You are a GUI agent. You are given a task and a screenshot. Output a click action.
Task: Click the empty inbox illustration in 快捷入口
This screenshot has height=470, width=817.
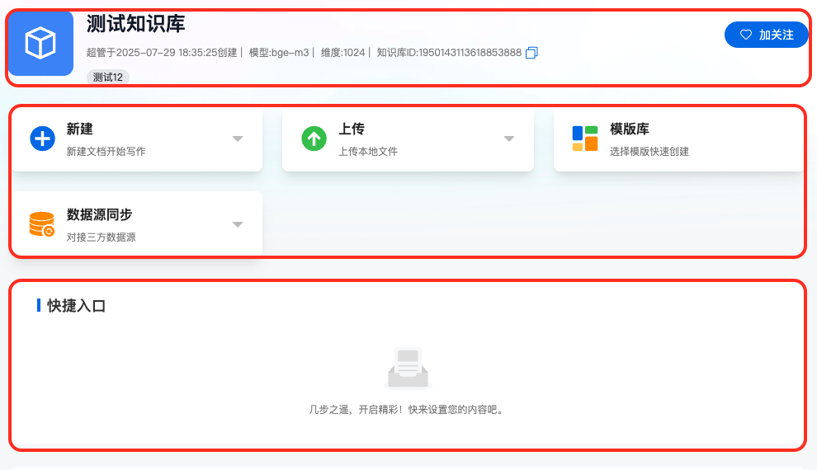[408, 368]
